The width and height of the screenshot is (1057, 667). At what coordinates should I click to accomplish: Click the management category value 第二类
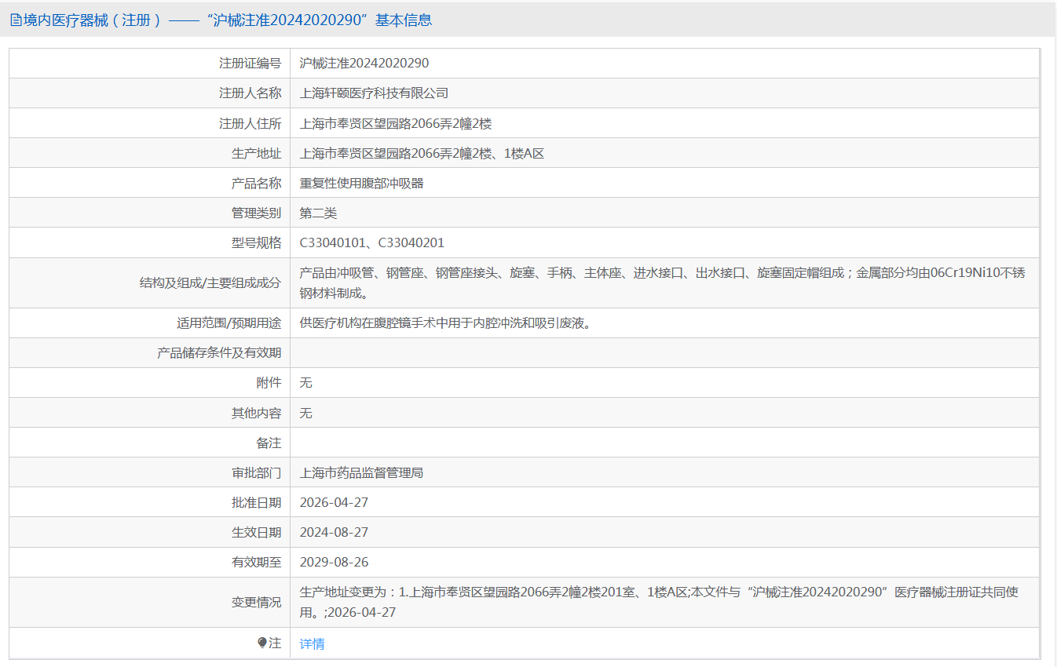click(318, 213)
